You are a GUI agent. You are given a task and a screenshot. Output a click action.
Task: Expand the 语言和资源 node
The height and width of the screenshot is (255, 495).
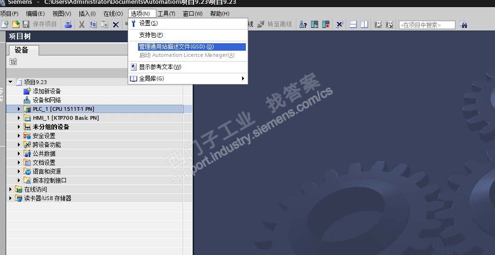click(19, 171)
